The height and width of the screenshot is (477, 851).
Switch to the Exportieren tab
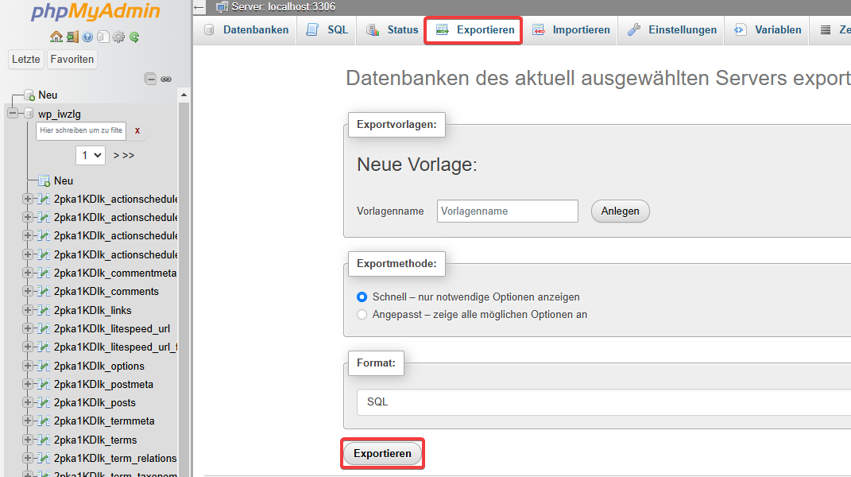pos(475,30)
